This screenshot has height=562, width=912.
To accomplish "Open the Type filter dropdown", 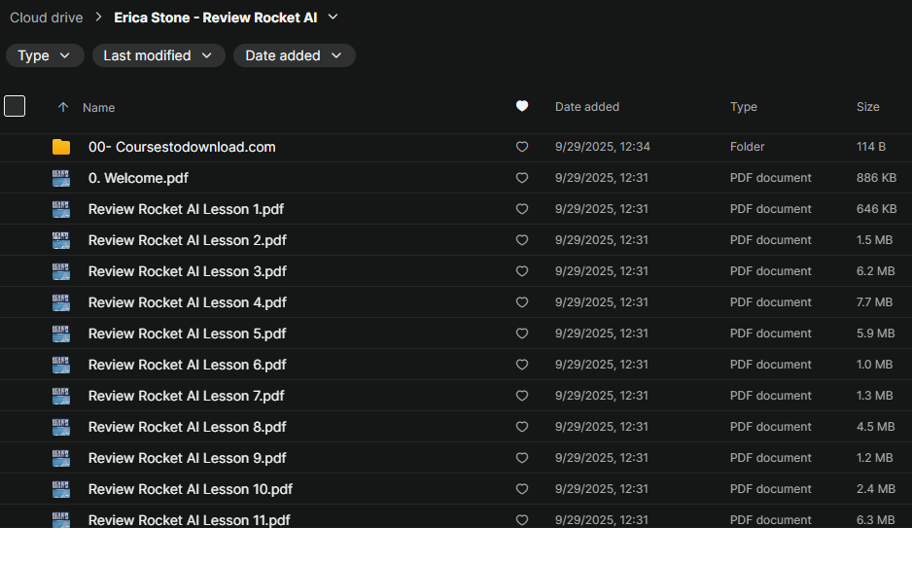I will point(45,55).
